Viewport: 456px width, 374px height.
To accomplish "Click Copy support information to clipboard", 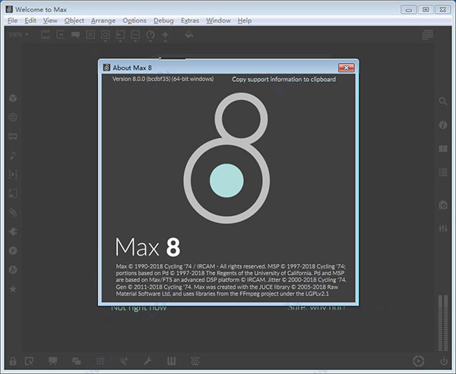I will pyautogui.click(x=283, y=79).
